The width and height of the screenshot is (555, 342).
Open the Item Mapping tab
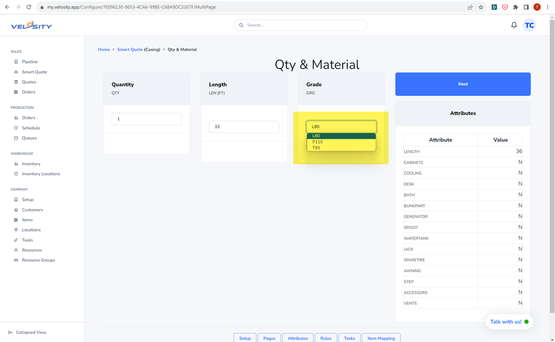click(381, 338)
